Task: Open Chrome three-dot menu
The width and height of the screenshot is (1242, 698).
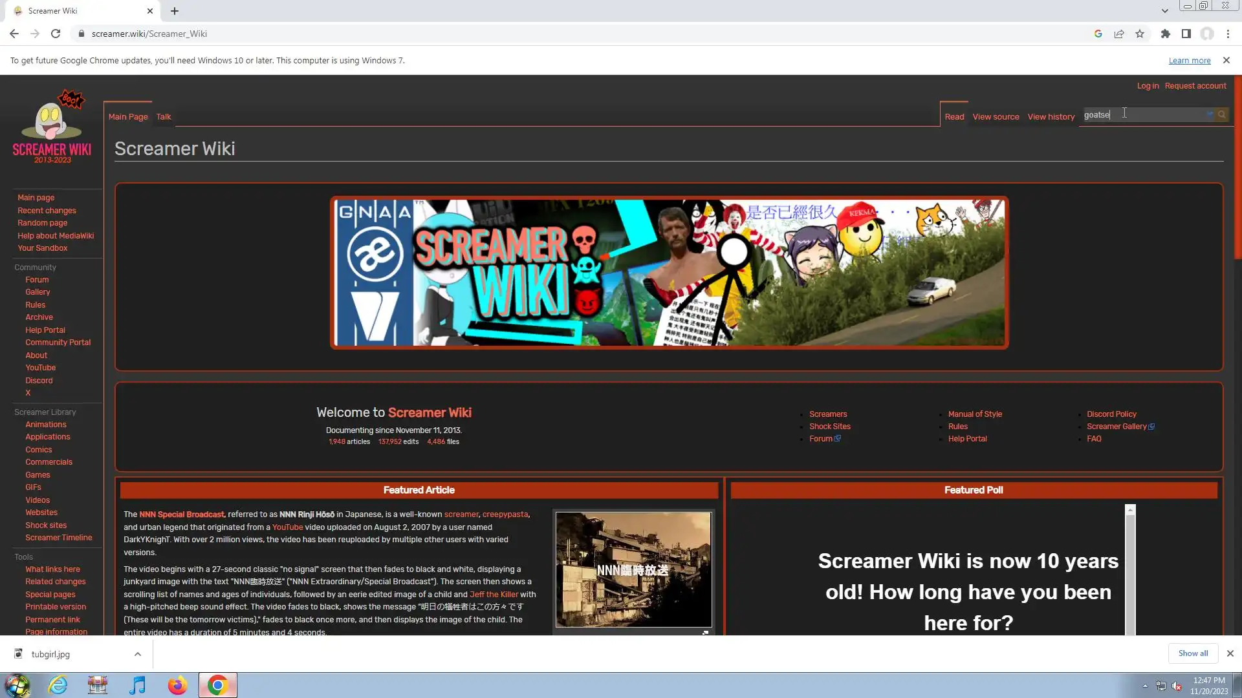Action: click(x=1228, y=34)
